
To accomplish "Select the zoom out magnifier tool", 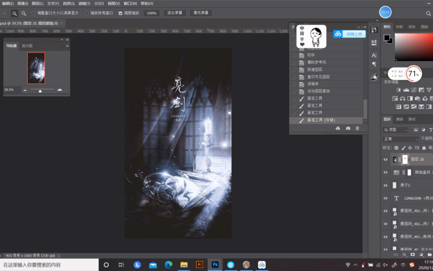I will point(24,13).
